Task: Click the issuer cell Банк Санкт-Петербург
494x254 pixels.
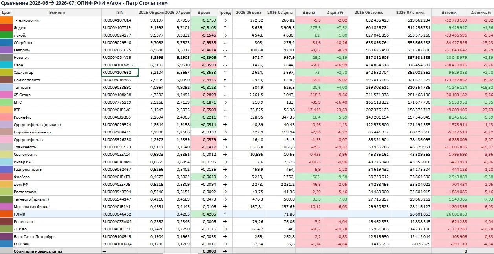Action: pos(57,236)
